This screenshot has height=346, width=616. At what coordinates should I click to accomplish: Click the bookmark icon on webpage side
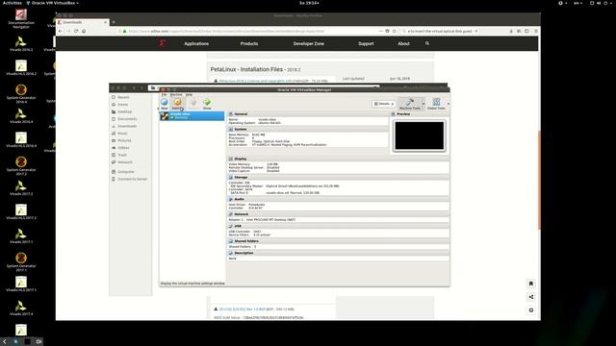click(531, 284)
